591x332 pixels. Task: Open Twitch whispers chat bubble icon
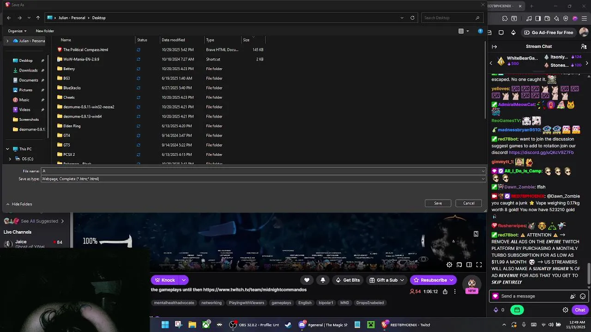501,32
